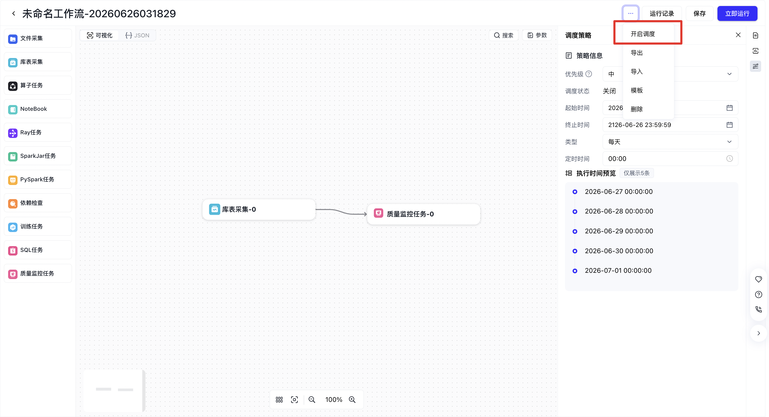Click the fit-to-view icon
Screen dimensions: 769x417
click(294, 400)
